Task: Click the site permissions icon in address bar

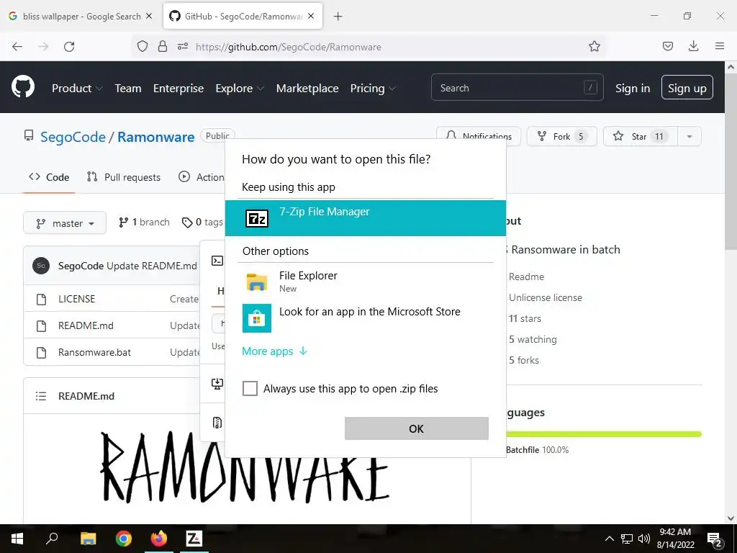Action: pyautogui.click(x=183, y=46)
